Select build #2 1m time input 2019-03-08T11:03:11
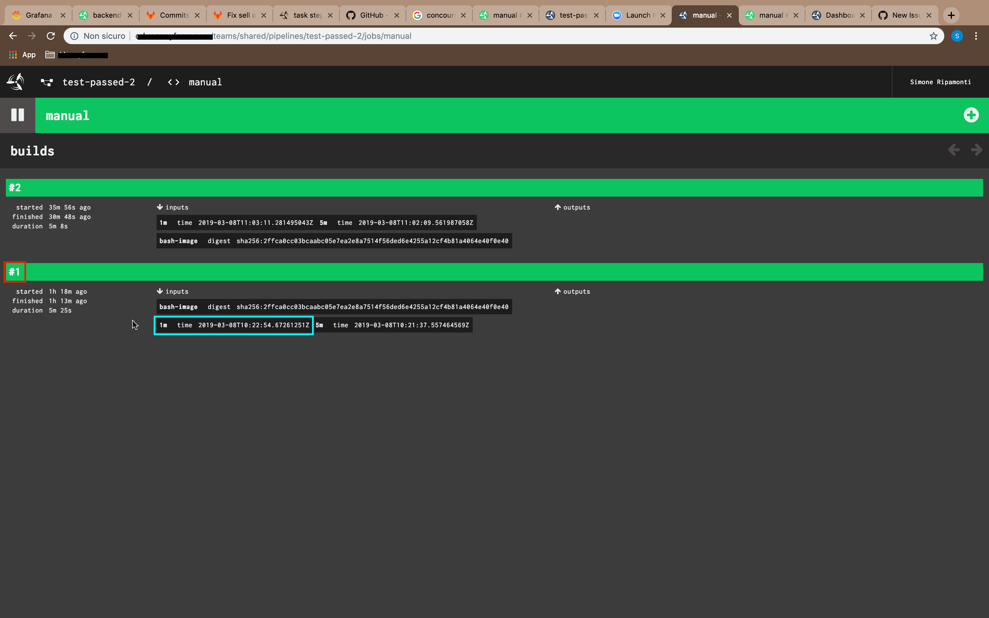Image resolution: width=989 pixels, height=618 pixels. point(236,223)
